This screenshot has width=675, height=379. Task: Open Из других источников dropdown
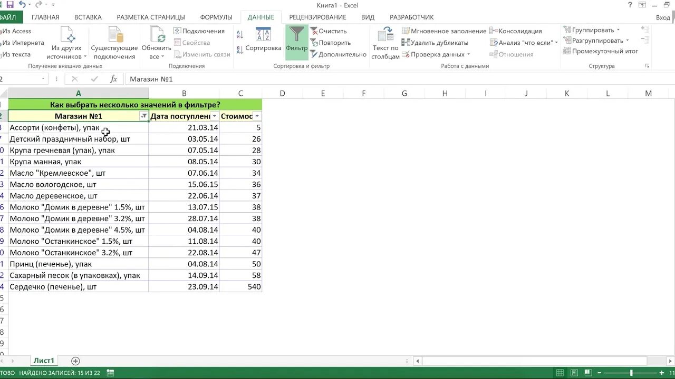point(67,43)
